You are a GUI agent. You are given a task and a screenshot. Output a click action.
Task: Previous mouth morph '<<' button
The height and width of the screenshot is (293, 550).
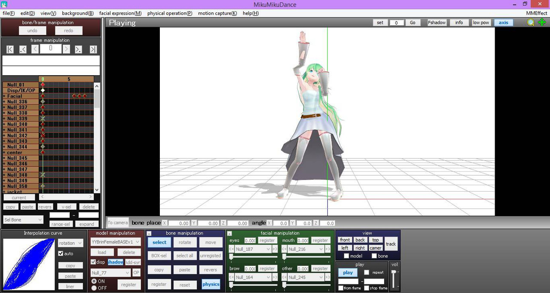pyautogui.click(x=284, y=249)
